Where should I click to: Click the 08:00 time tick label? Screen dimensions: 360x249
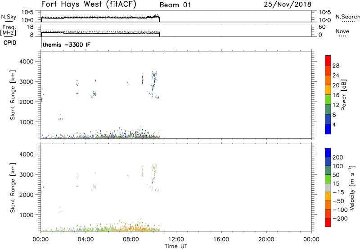click(130, 239)
